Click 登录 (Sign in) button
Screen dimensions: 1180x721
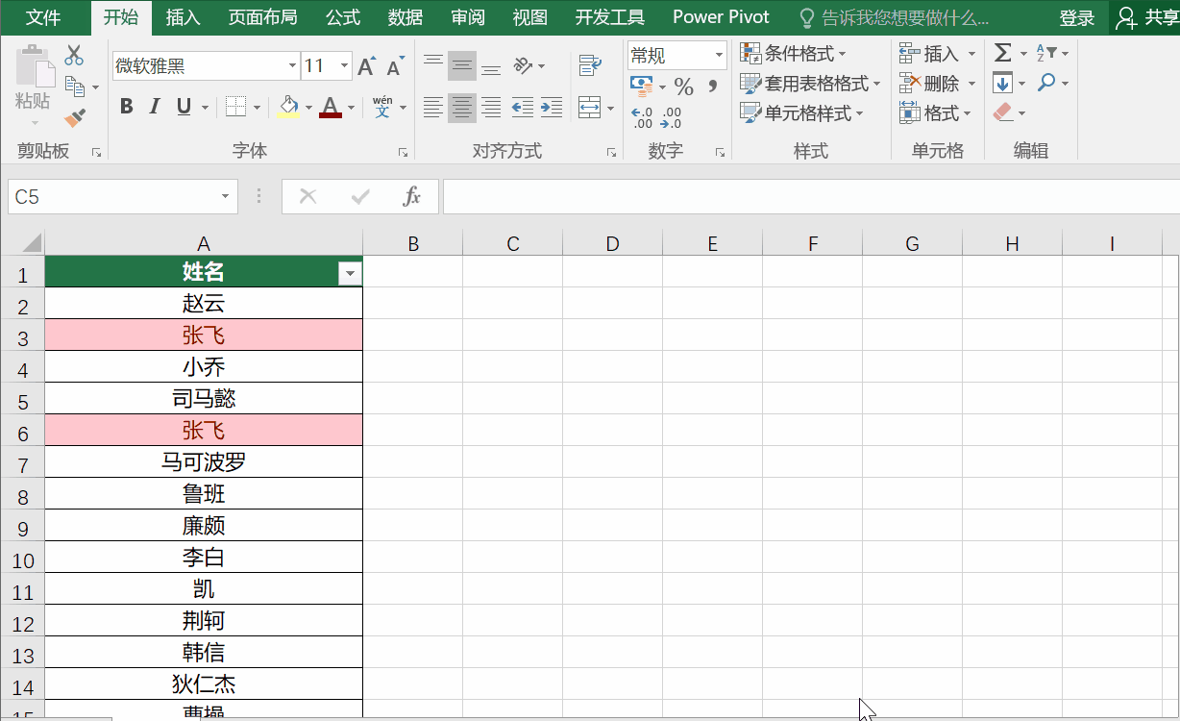coord(1076,17)
